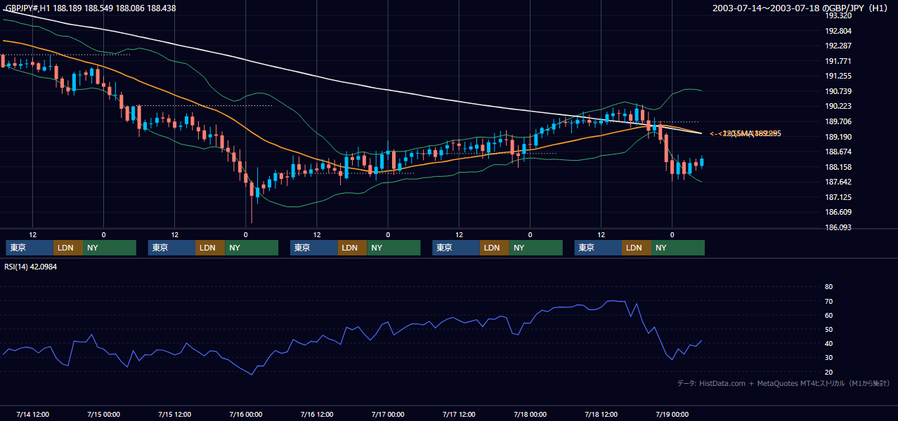Screen dimensions: 898x421
Task: Click the 東京 session block above 7/14 12:00
Action: point(30,248)
